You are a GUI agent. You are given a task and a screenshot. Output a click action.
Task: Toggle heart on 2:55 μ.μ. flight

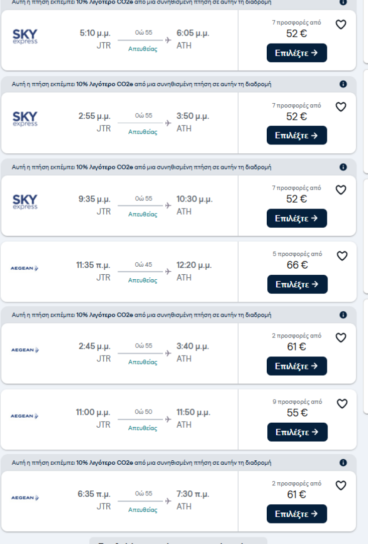pos(341,107)
